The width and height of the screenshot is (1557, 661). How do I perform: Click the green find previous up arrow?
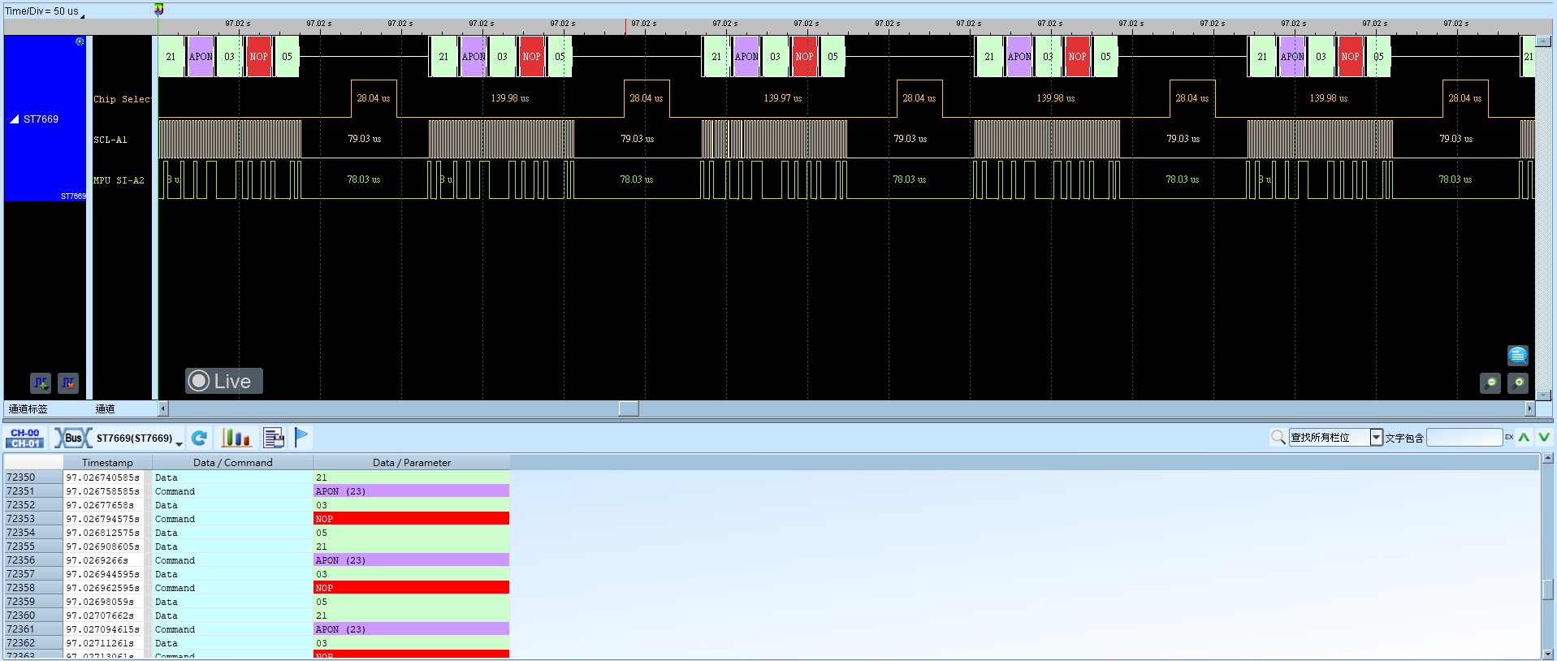[x=1524, y=438]
